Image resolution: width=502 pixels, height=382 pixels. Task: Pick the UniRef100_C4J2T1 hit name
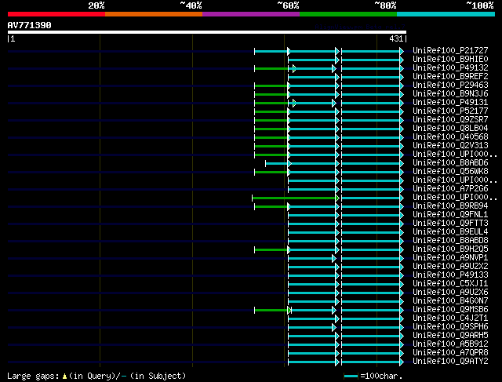pos(450,318)
